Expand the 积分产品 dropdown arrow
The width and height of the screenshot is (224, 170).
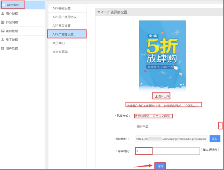[x=220, y=126]
